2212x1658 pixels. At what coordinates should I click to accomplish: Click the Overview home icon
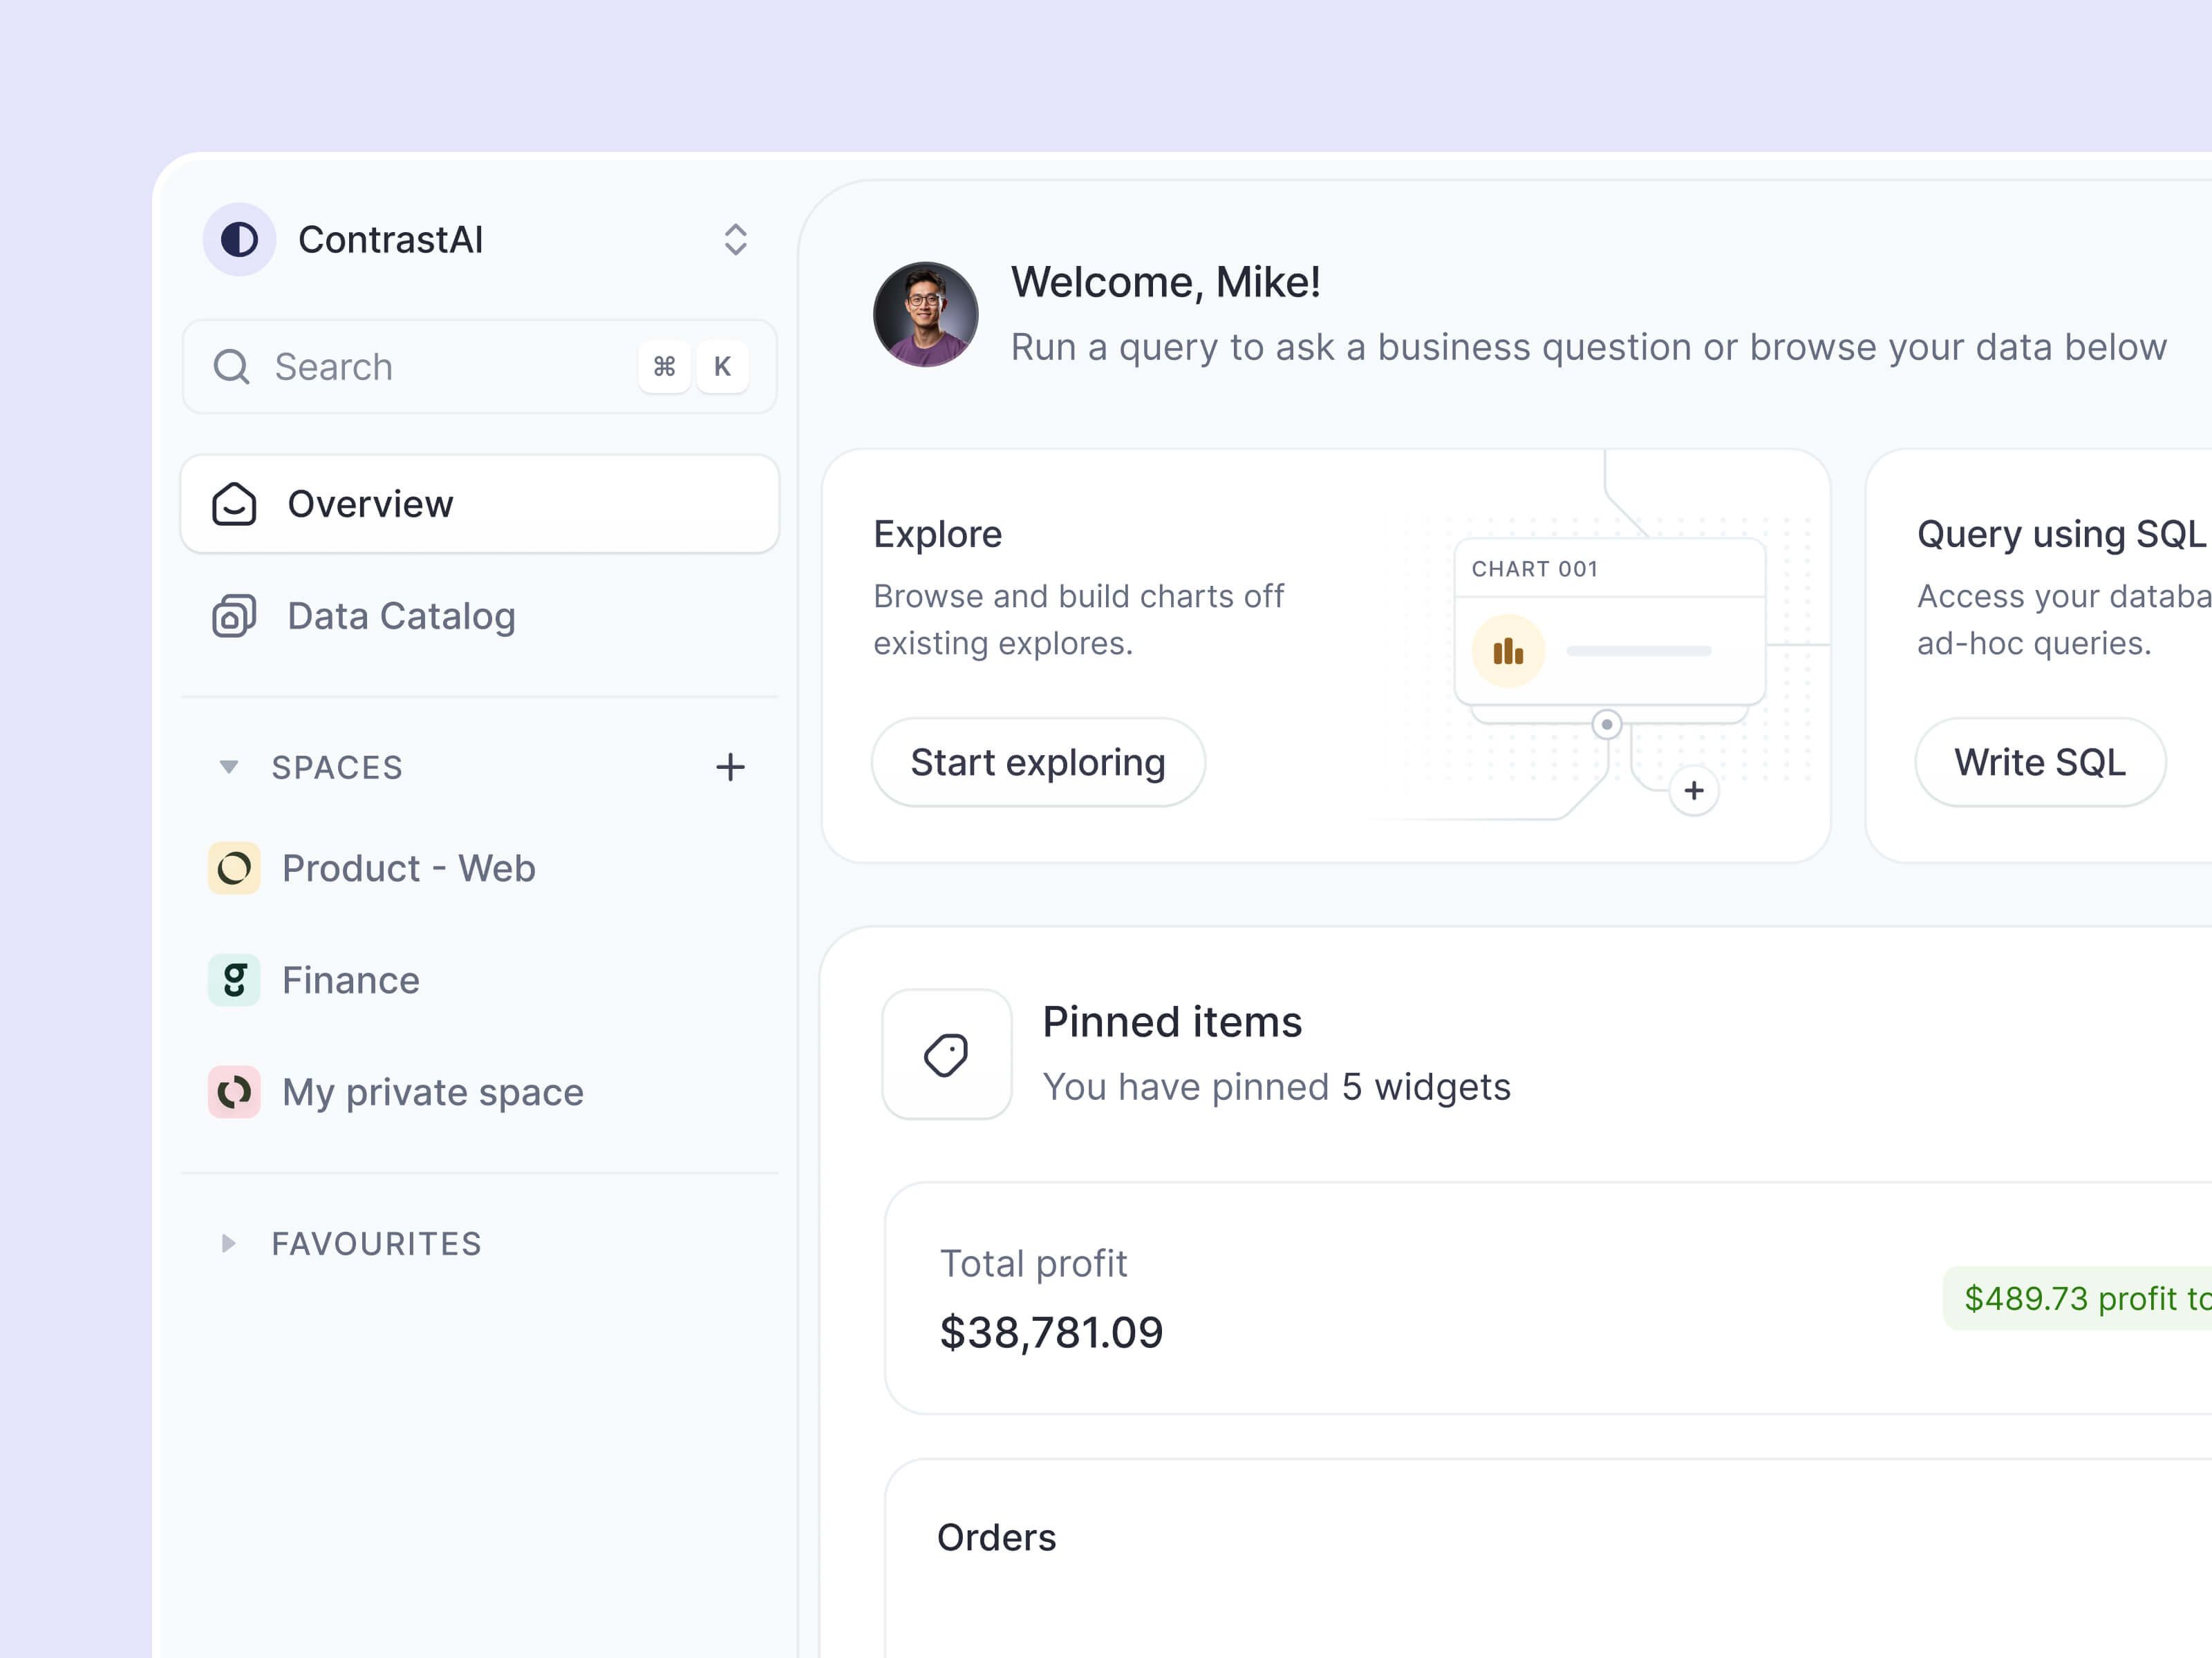pos(234,504)
